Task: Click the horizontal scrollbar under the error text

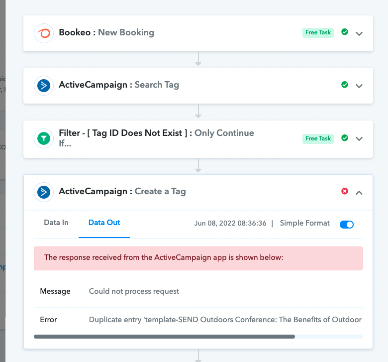Action: click(164, 337)
